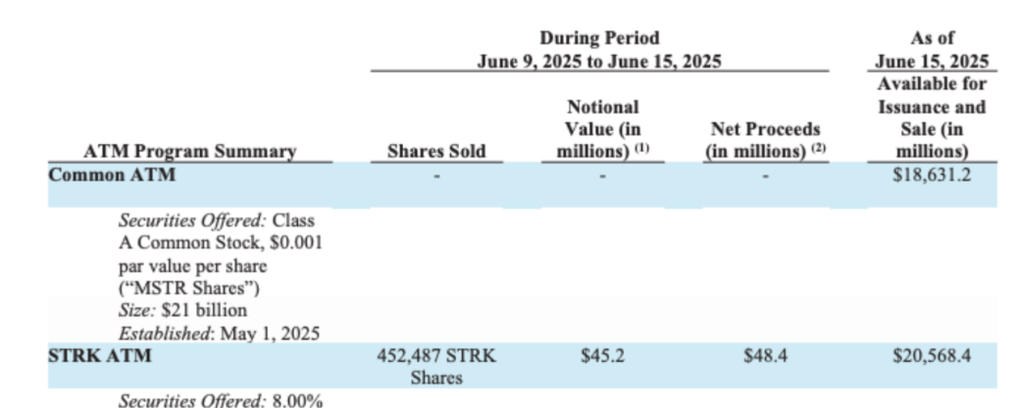This screenshot has height=408, width=1020.
Task: Click "Available for Issuance and Sale" header
Action: point(932,117)
